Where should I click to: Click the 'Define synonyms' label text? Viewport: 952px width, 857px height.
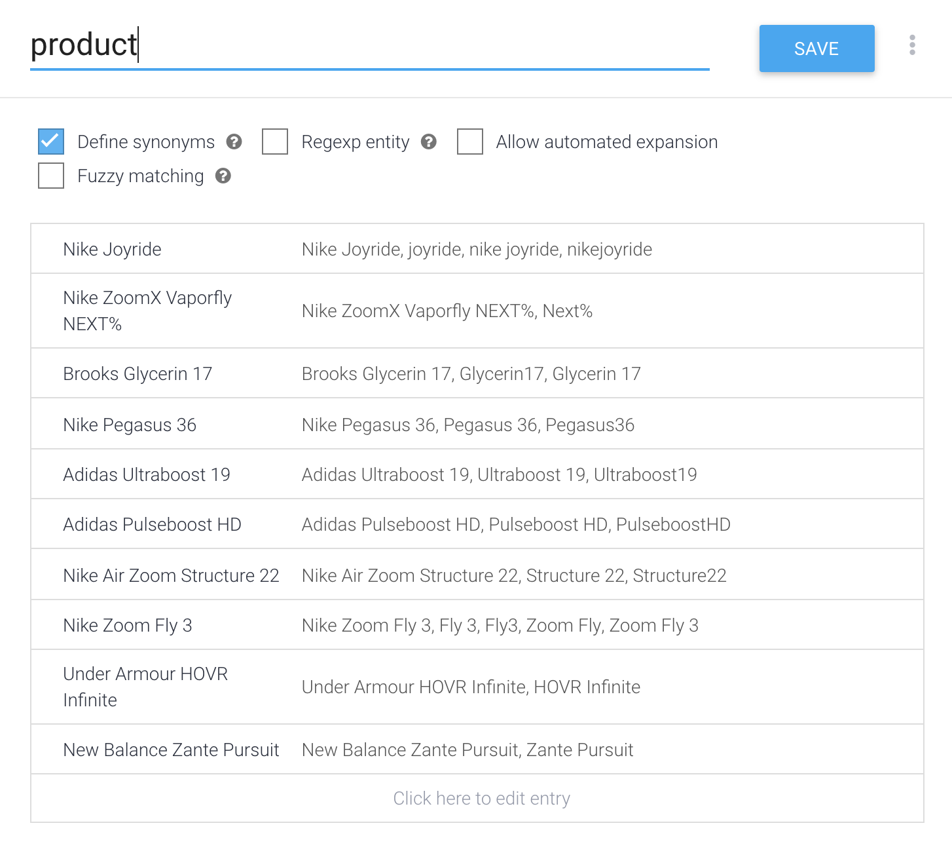146,142
